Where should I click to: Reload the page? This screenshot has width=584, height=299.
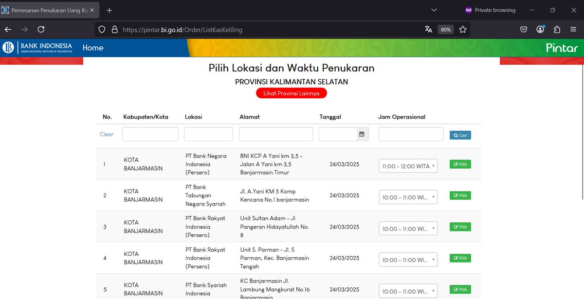tap(41, 30)
